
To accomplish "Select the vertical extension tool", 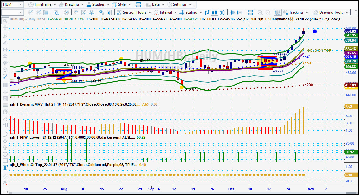I will tap(5, 56).
